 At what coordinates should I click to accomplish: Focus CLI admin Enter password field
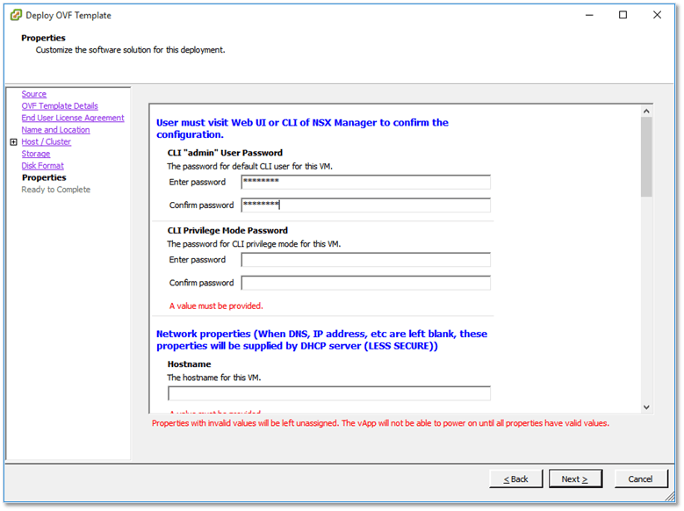[365, 183]
